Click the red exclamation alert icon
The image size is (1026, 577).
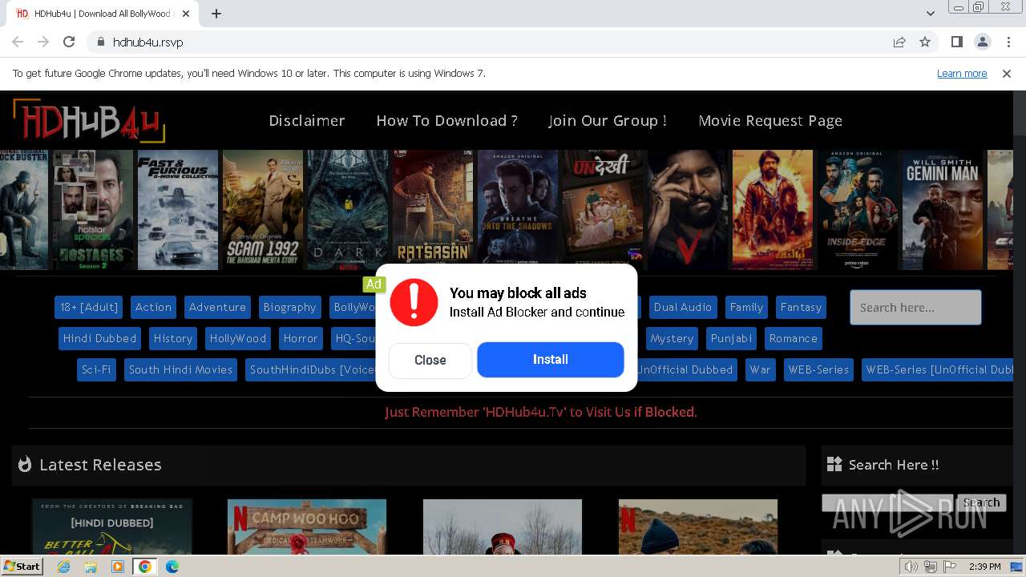(414, 302)
